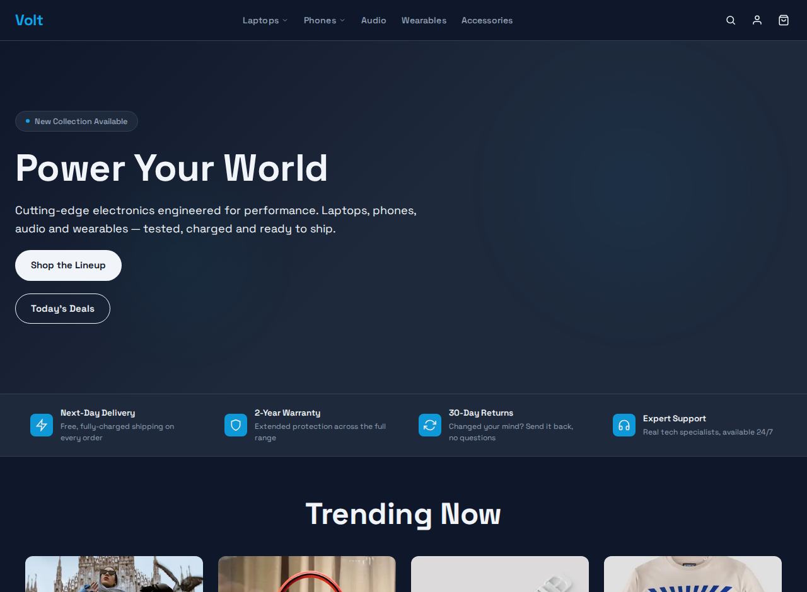Open the blue striped shirt product card
This screenshot has height=592, width=807.
pos(693,574)
